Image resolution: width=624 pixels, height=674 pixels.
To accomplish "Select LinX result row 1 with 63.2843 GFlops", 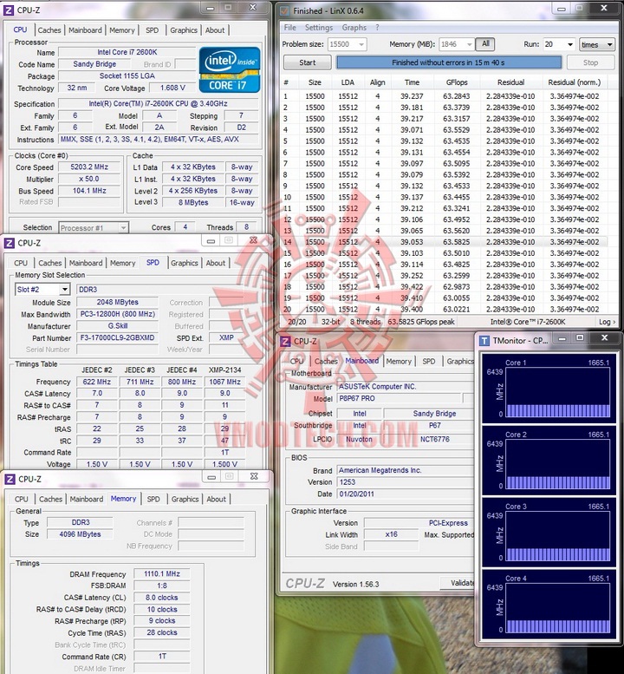I will (x=445, y=96).
